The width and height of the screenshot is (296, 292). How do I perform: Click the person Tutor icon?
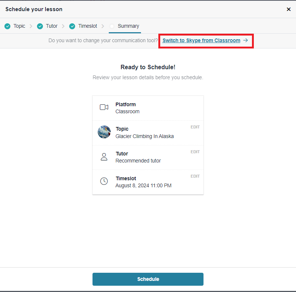(x=104, y=157)
